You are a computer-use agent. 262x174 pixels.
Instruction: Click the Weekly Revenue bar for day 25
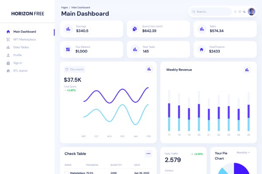[248, 118]
